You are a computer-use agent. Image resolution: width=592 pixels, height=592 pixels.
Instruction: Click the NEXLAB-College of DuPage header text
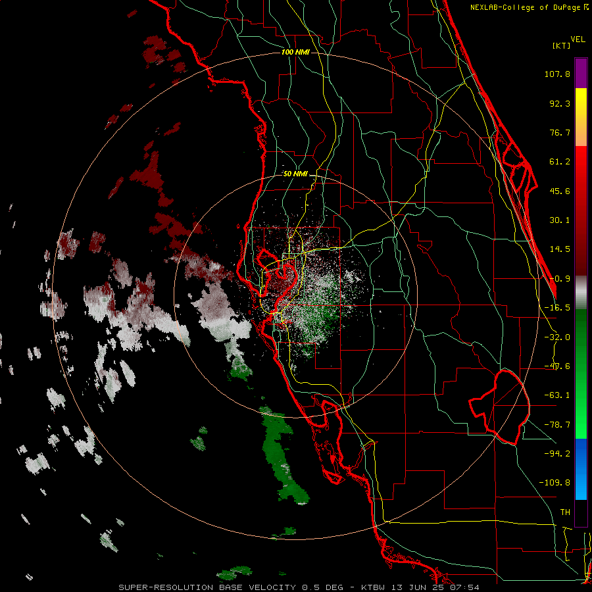click(x=528, y=7)
